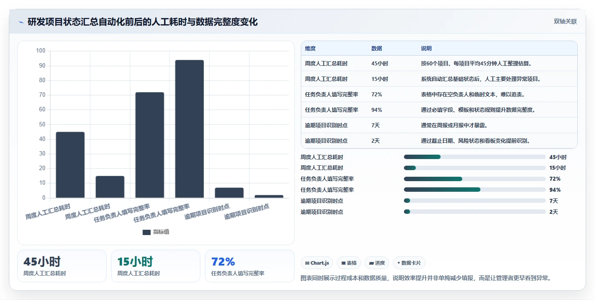Click the footer note starting 图表同时展示过程成本
The height and width of the screenshot is (300, 595).
[426, 278]
